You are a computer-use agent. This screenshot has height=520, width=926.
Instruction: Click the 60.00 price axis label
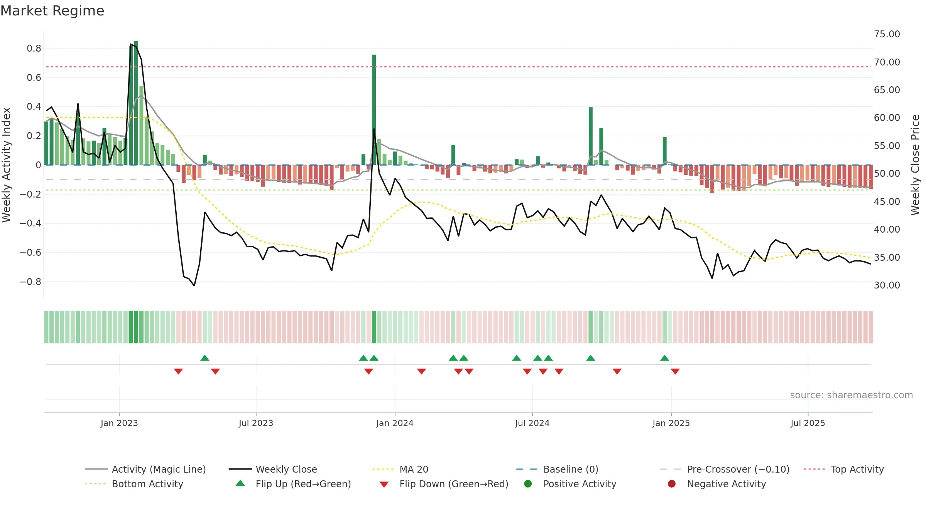(x=887, y=118)
